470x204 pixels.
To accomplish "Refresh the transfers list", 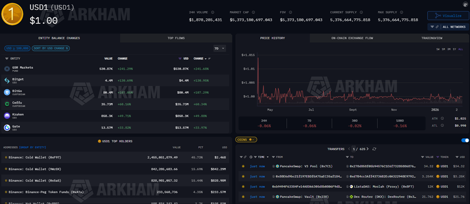I will [374, 149].
